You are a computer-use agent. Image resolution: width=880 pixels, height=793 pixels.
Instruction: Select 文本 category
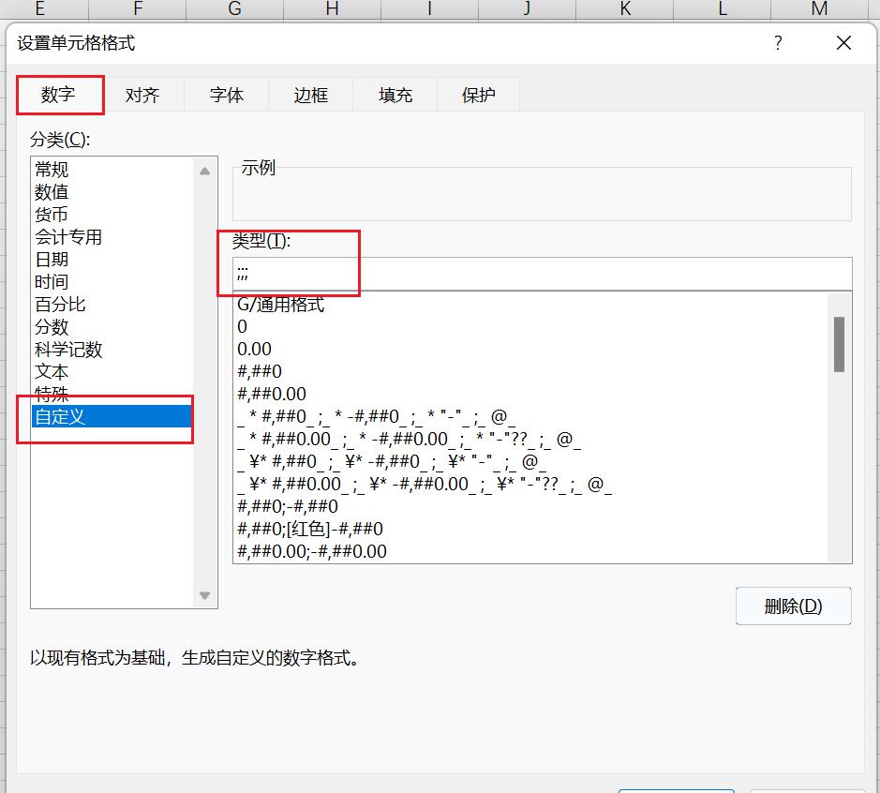click(112, 371)
